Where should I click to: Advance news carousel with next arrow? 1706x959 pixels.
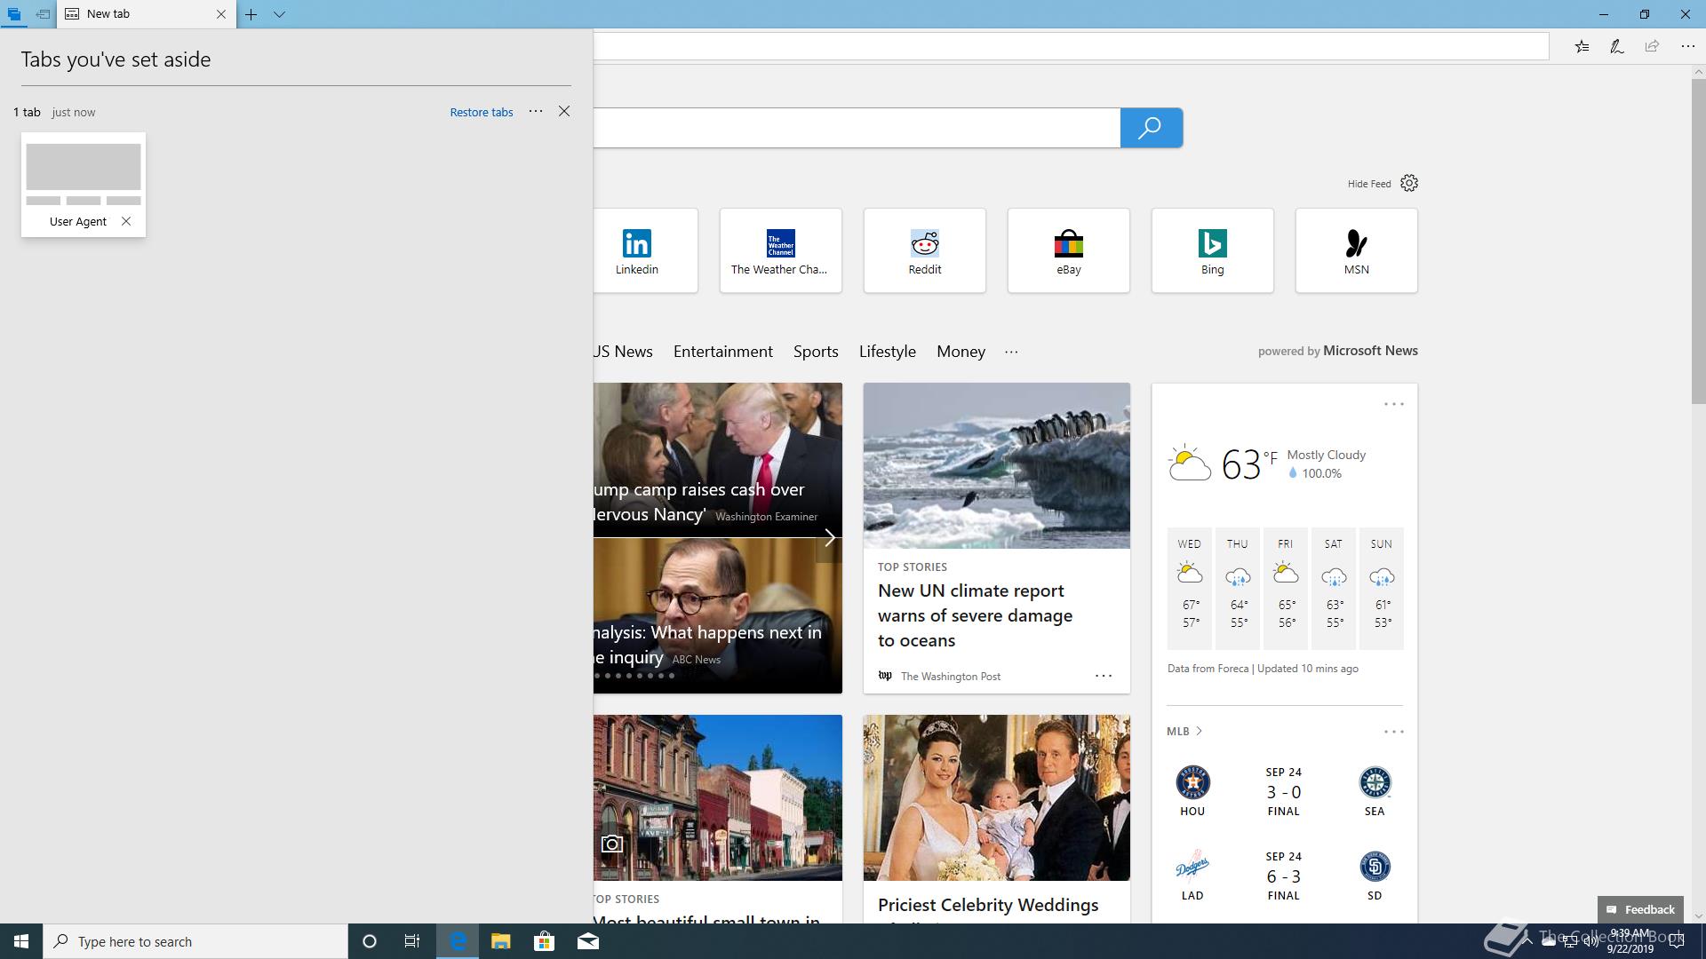pos(829,538)
